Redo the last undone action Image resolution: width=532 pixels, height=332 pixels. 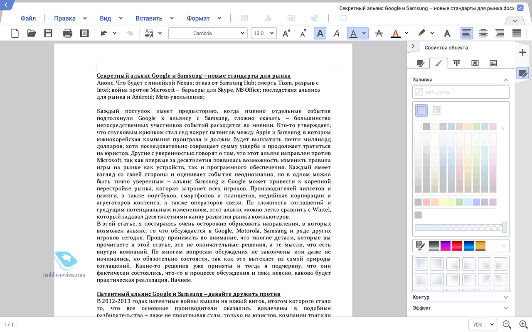(x=129, y=33)
